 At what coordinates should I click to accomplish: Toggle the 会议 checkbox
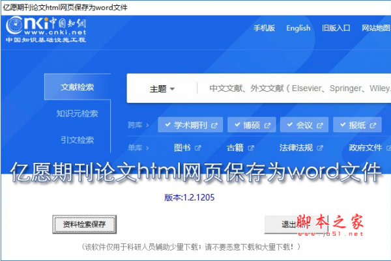pyautogui.click(x=290, y=124)
